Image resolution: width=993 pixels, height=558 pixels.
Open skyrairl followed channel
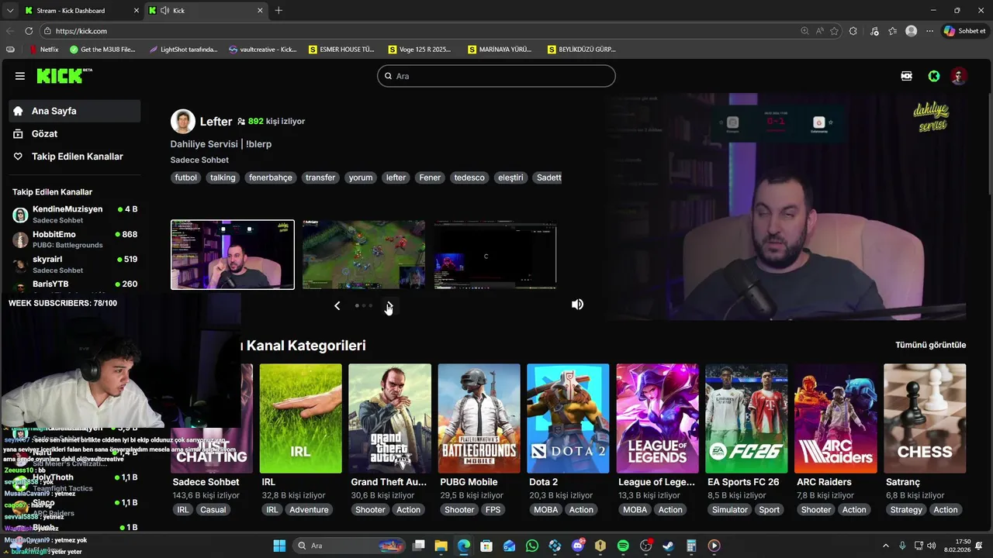[75, 264]
